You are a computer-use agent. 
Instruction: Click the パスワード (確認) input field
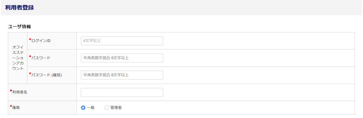(122, 75)
